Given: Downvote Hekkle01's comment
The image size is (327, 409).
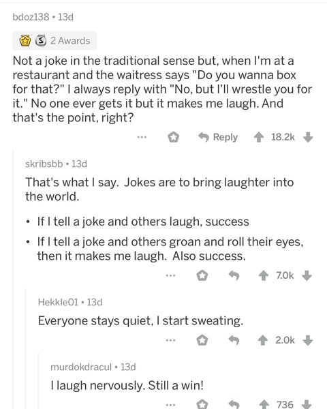Looking at the screenshot, I should tap(308, 340).
